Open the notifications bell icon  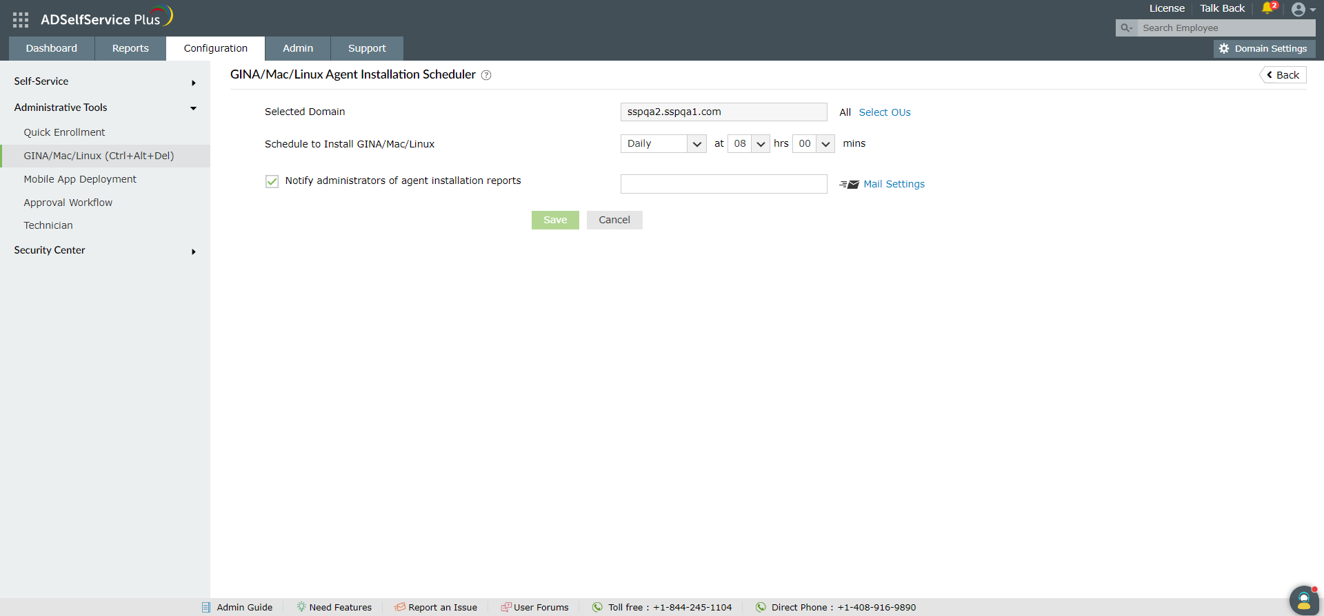[x=1267, y=8]
